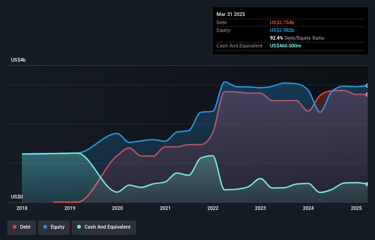375x240 pixels.
Task: Click the 2018 x-axis label
Action: pos(22,208)
